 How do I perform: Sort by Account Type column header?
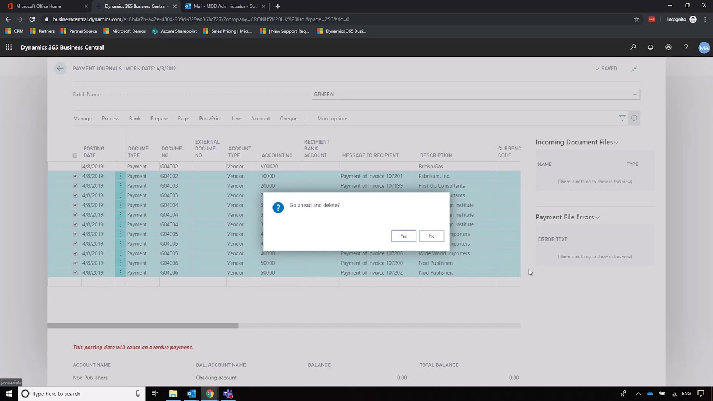(240, 152)
